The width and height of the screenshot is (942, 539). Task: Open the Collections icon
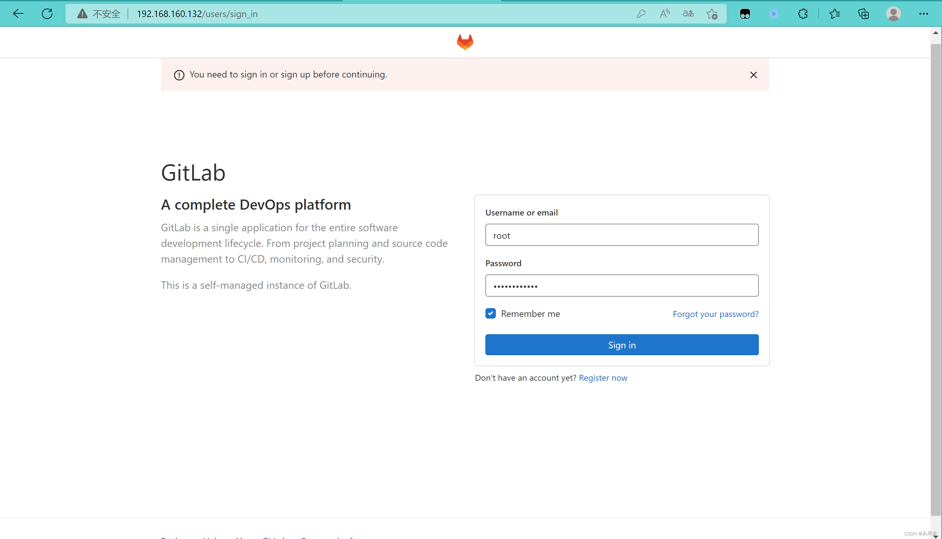click(863, 14)
